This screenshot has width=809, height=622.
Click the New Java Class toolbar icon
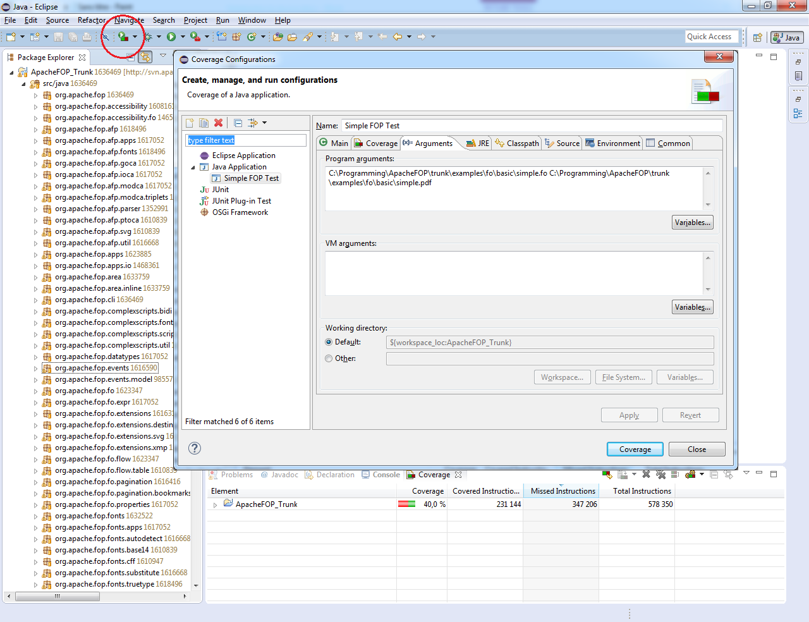pyautogui.click(x=252, y=37)
